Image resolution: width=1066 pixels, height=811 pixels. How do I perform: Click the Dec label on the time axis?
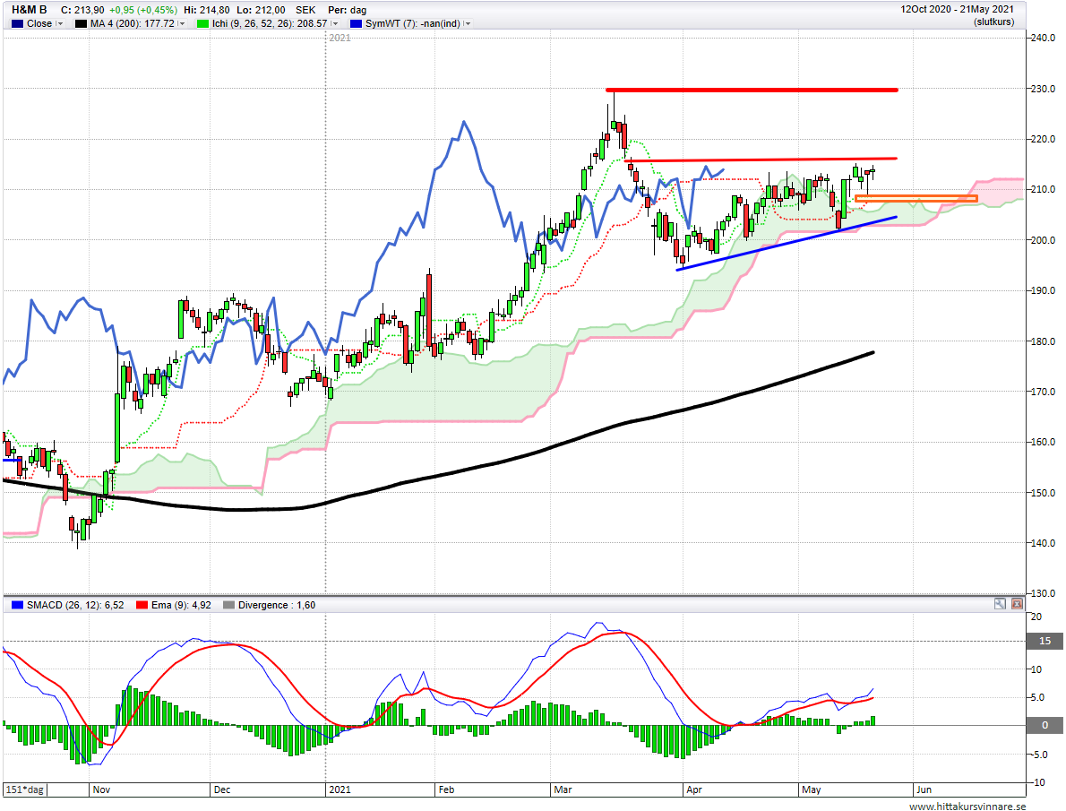[x=221, y=789]
